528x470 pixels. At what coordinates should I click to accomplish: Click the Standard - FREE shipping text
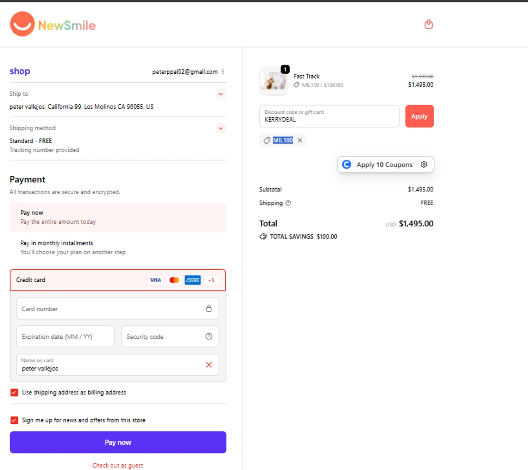(31, 141)
